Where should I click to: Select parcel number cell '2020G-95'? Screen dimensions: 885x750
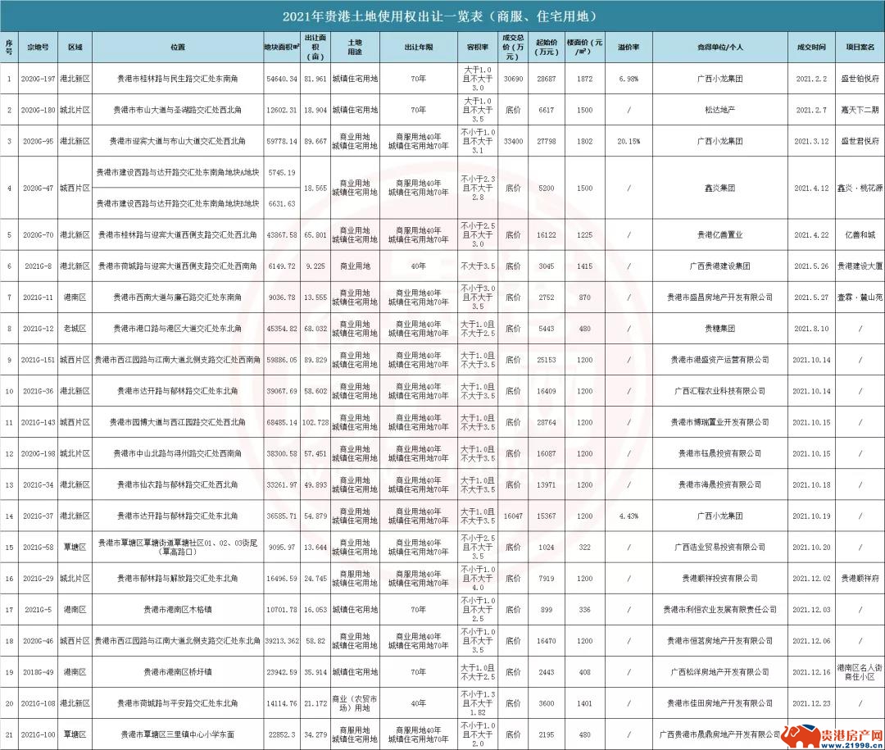point(38,141)
